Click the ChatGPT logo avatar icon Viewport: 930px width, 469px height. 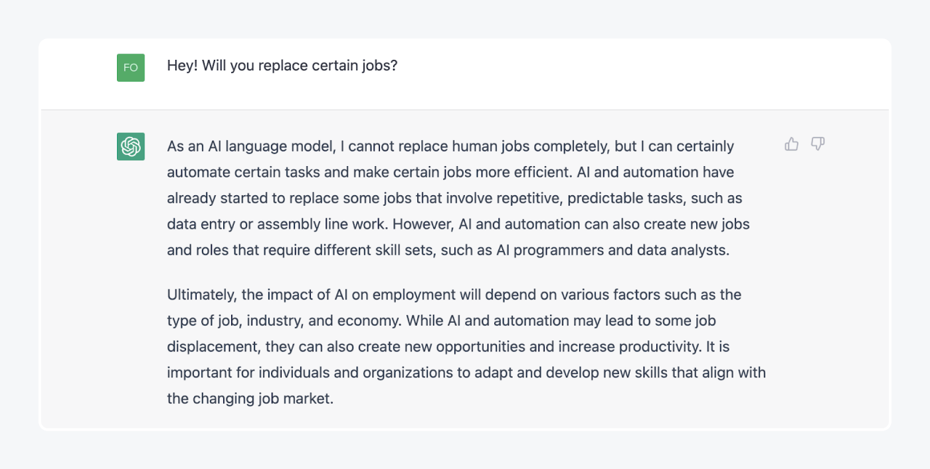pos(131,146)
